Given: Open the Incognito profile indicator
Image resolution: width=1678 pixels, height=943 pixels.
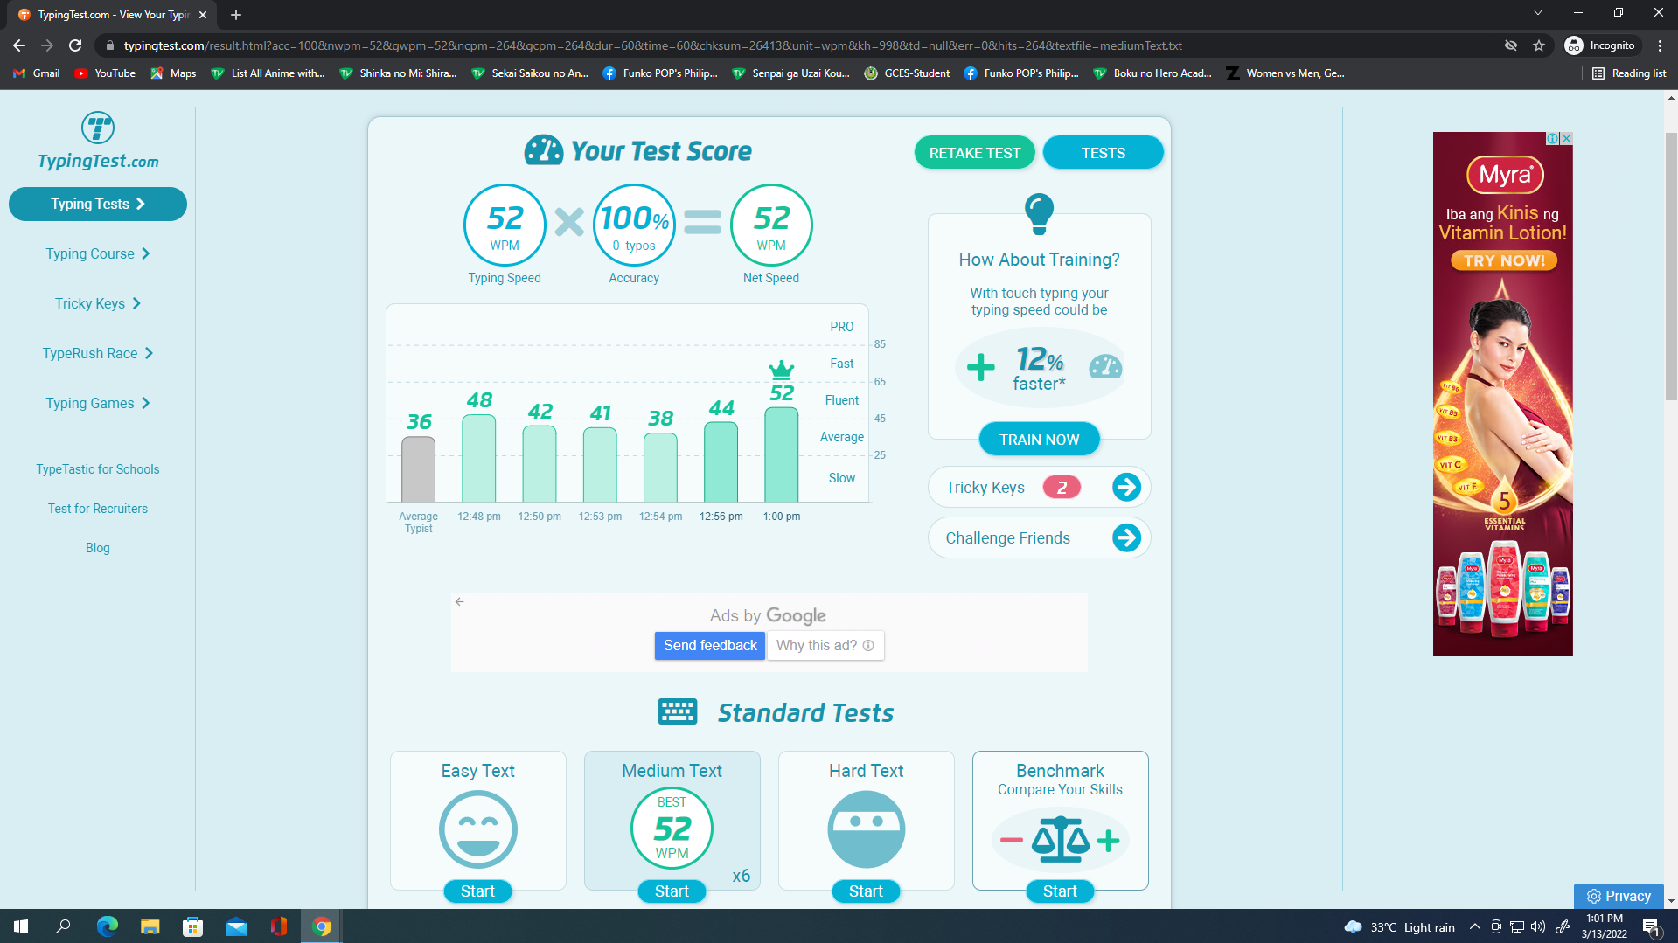Looking at the screenshot, I should point(1600,45).
